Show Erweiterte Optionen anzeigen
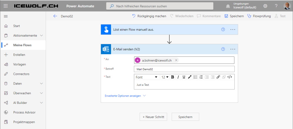The image size is (293, 129). click(x=125, y=96)
